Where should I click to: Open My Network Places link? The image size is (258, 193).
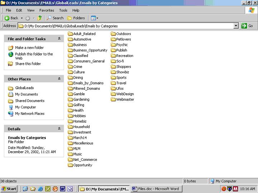coord(29,114)
